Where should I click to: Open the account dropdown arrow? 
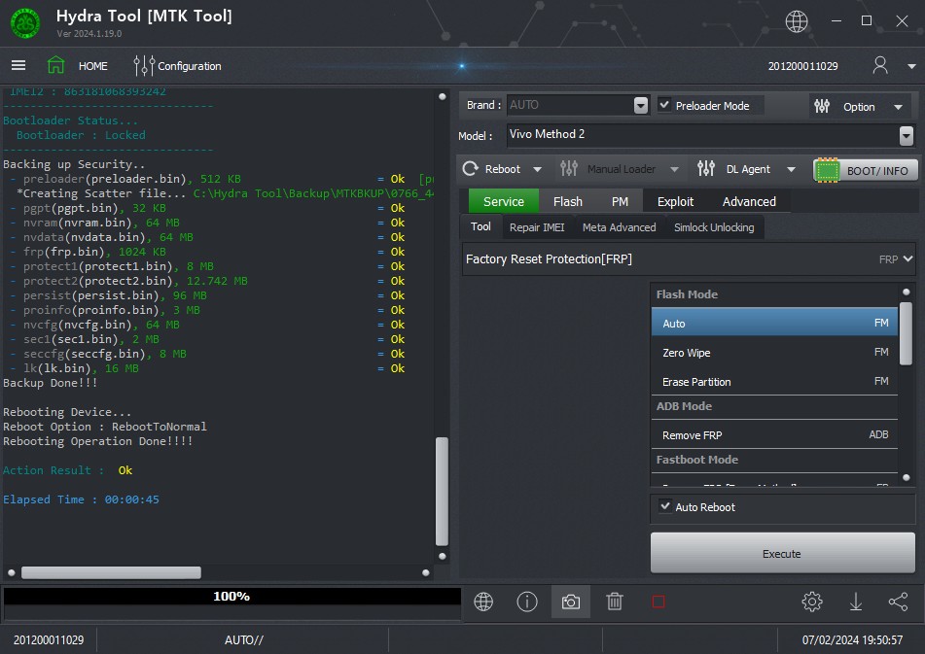pos(911,67)
